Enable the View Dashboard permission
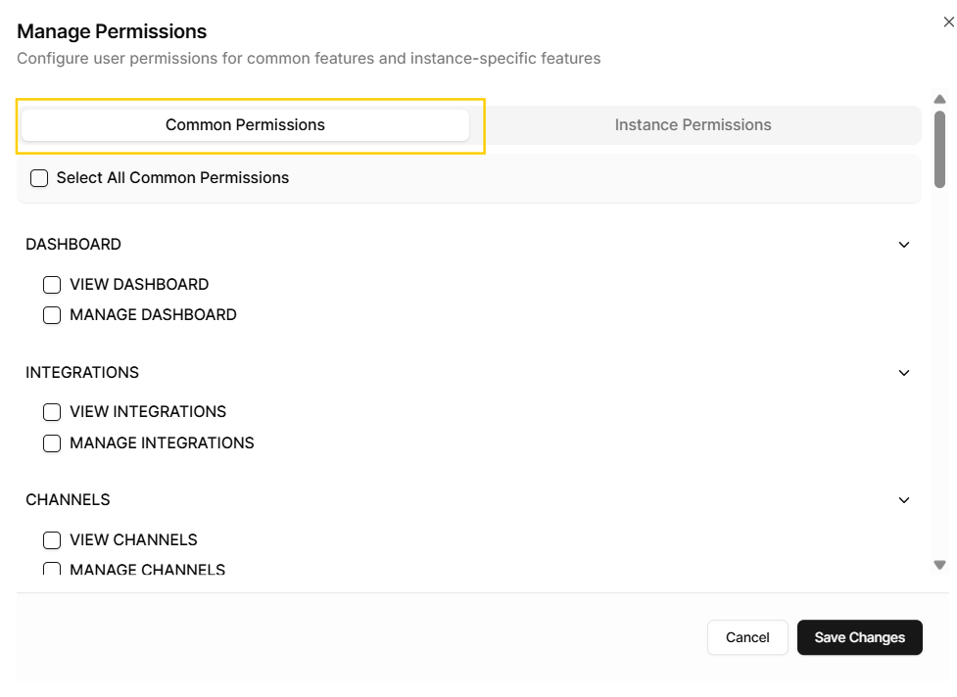 pos(52,285)
